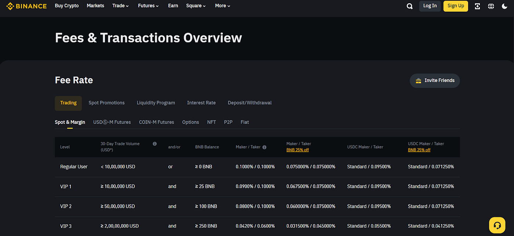Viewport: 514px width, 236px height.
Task: Expand the Futures dropdown
Action: pos(148,6)
